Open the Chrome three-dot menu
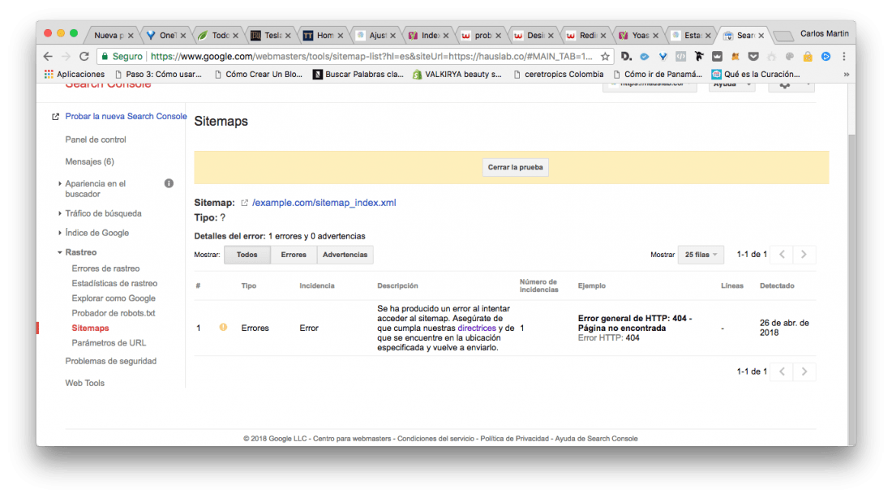Screen dimensions: 892x498 (x=844, y=56)
